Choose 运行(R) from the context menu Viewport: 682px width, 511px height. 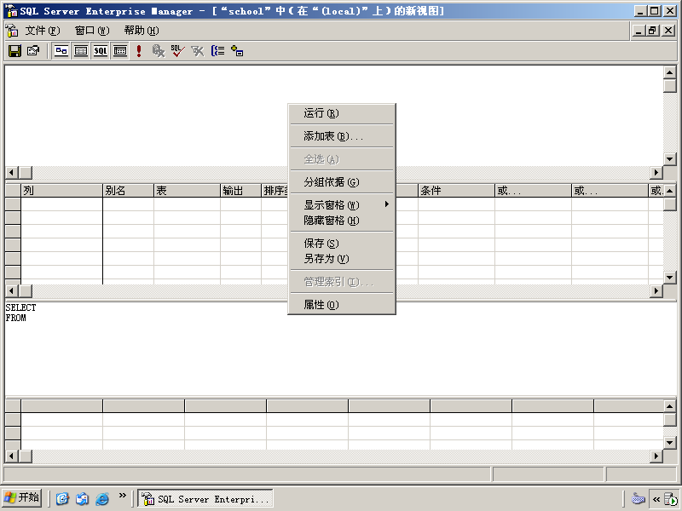[342, 113]
